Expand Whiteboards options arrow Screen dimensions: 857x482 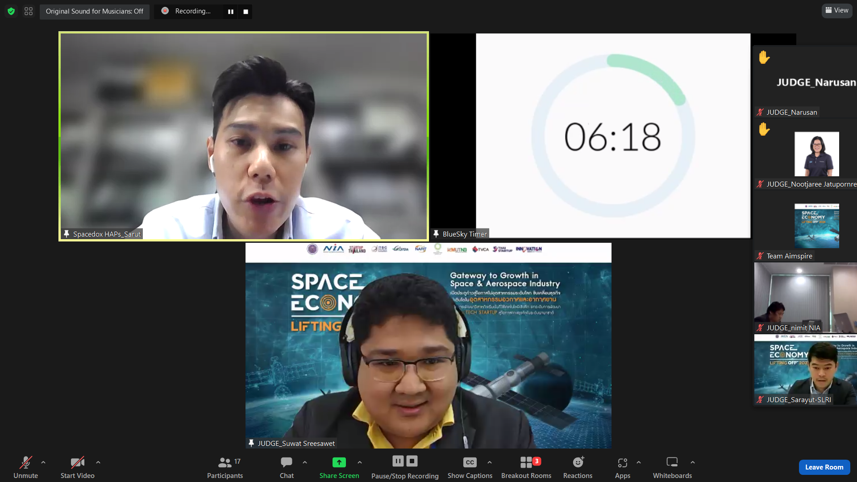(x=693, y=463)
